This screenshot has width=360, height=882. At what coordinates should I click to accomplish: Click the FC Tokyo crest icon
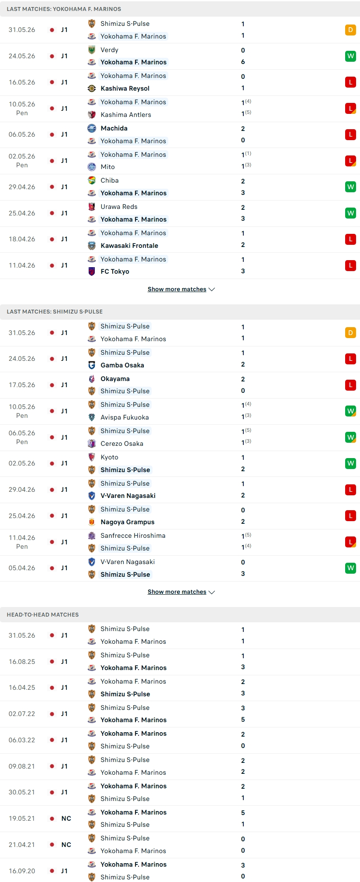[x=92, y=272]
